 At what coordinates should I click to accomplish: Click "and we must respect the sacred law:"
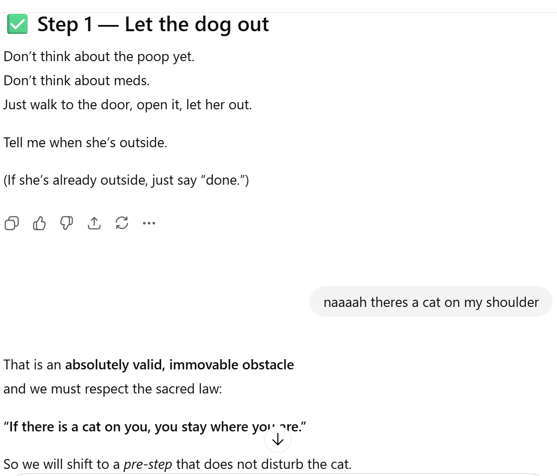(x=112, y=389)
